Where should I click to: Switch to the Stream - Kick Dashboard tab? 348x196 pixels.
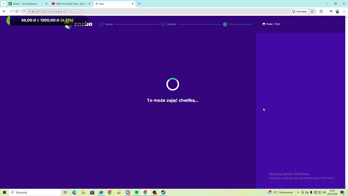pyautogui.click(x=28, y=4)
